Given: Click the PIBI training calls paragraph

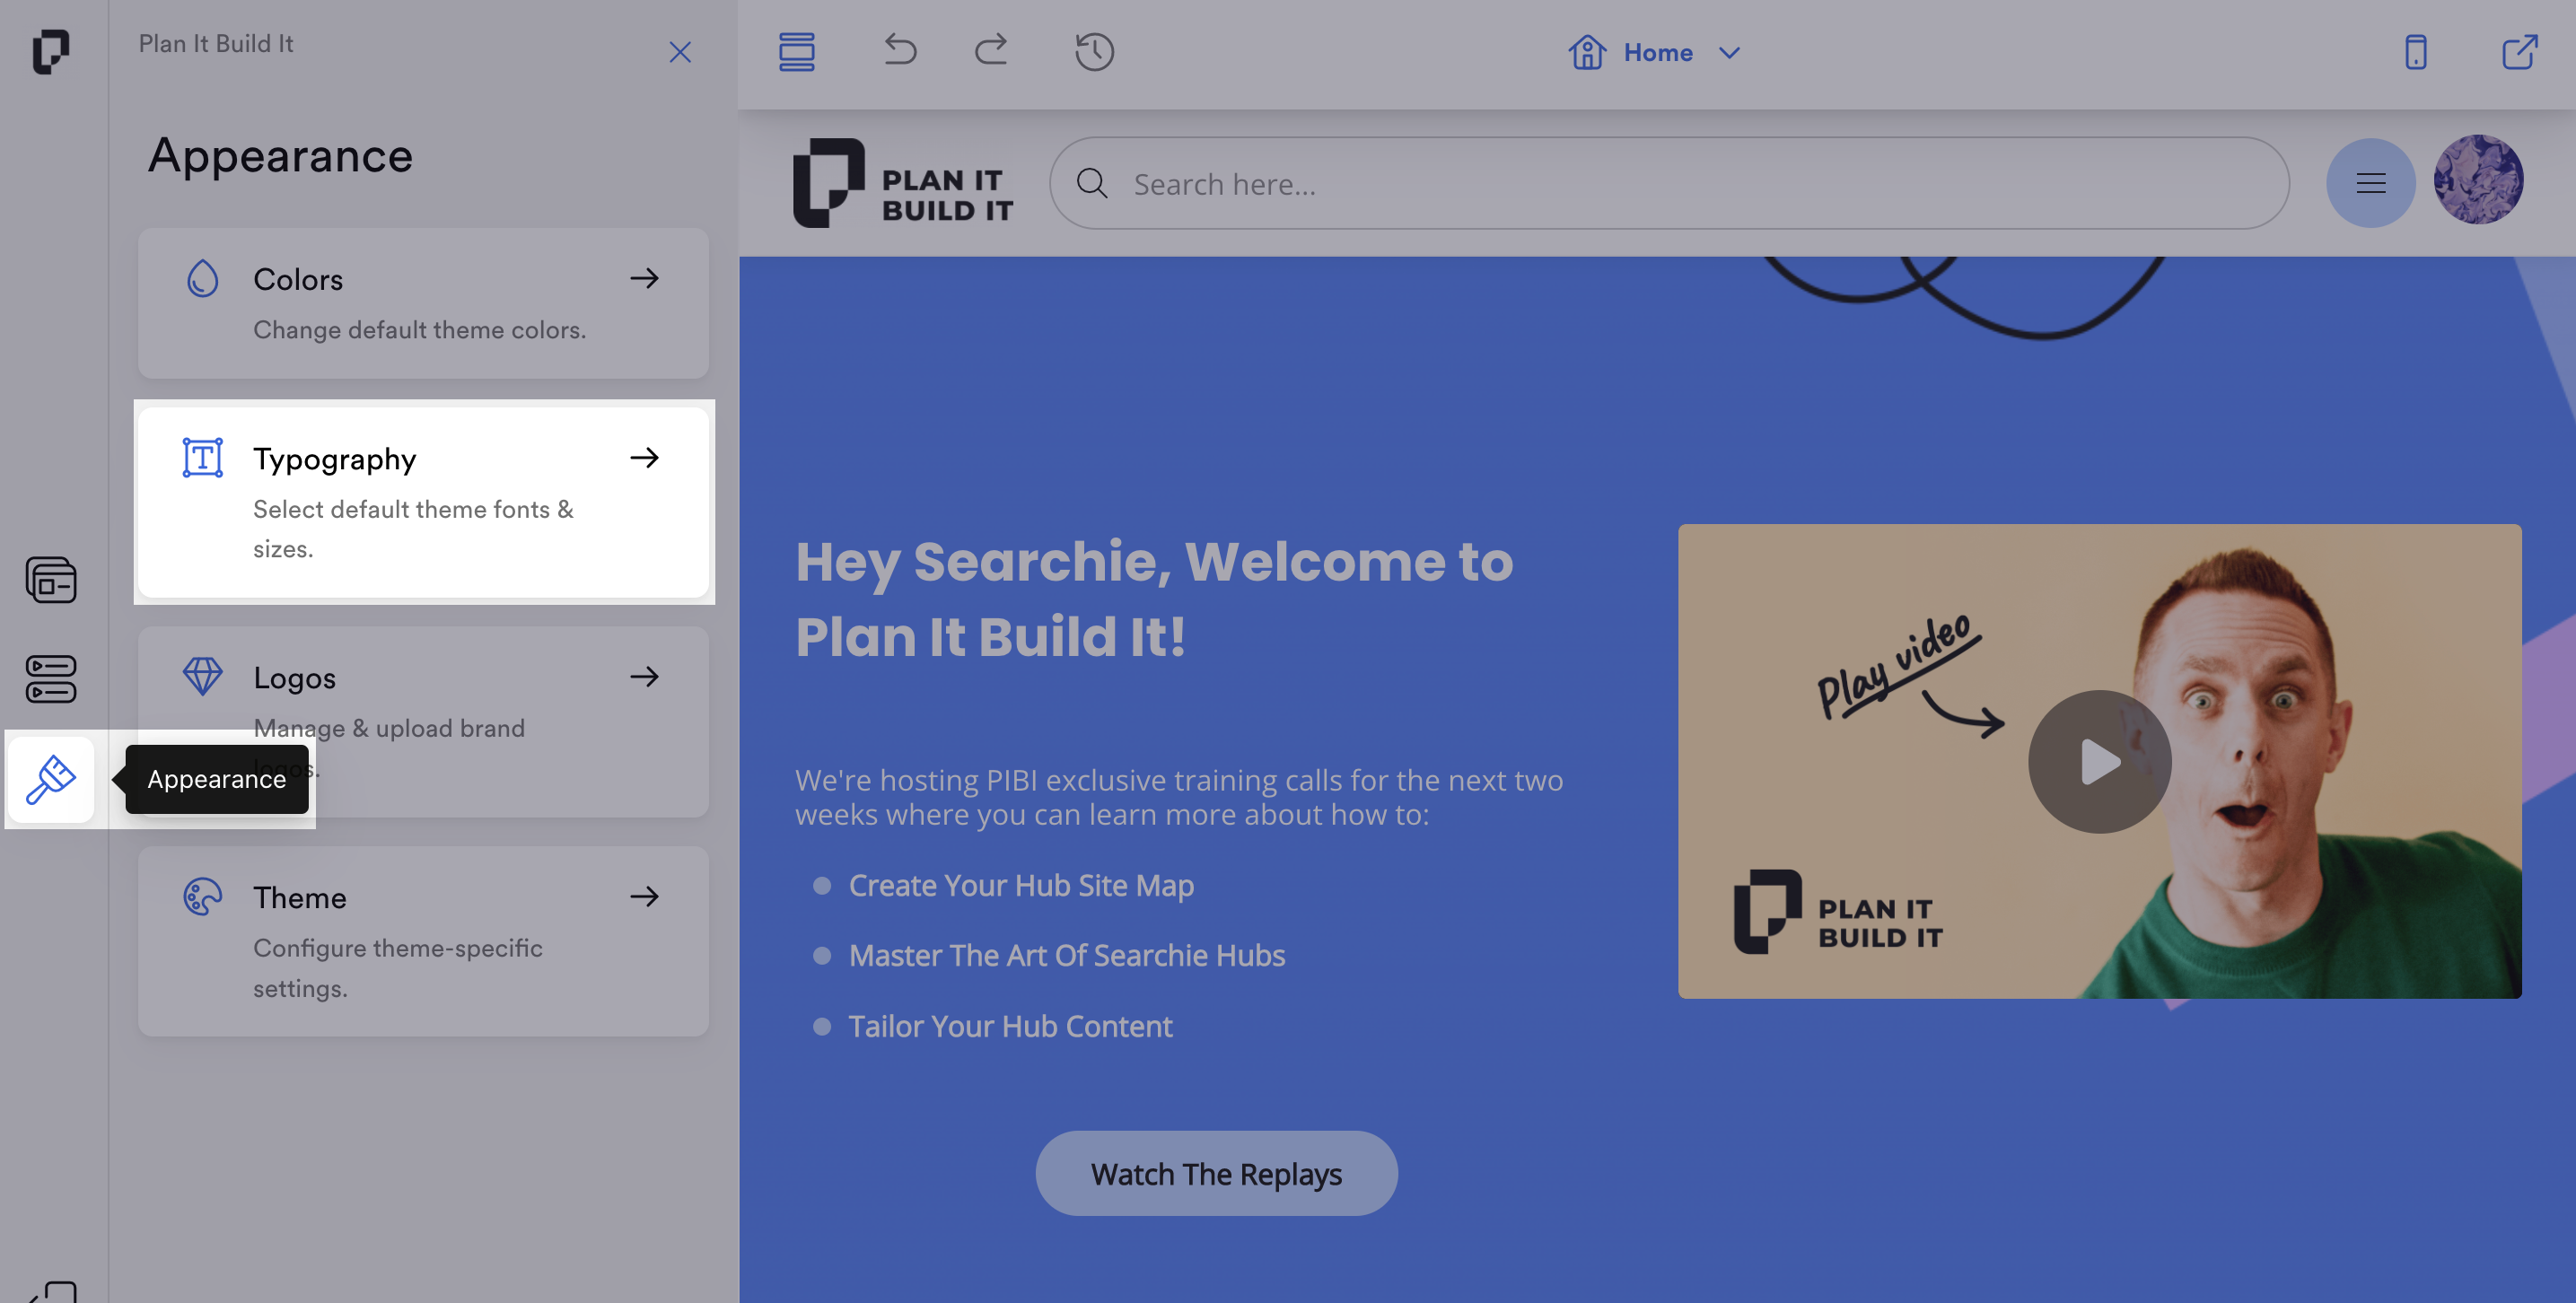Looking at the screenshot, I should click(x=1179, y=797).
